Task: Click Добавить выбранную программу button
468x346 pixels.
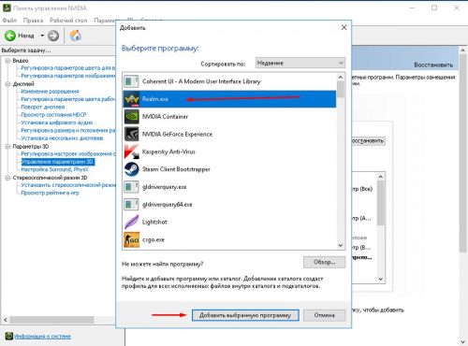Action: pyautogui.click(x=245, y=315)
